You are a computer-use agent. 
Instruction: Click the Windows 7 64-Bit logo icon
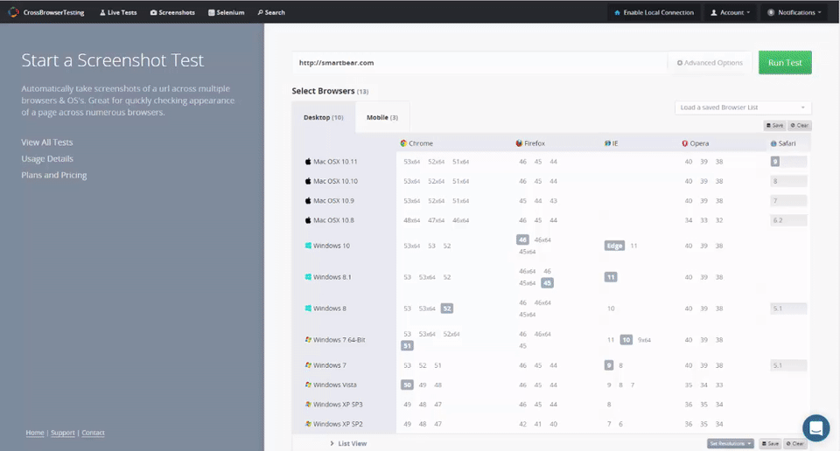308,340
